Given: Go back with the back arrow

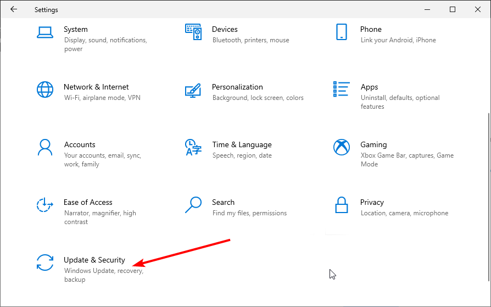Looking at the screenshot, I should pyautogui.click(x=14, y=9).
